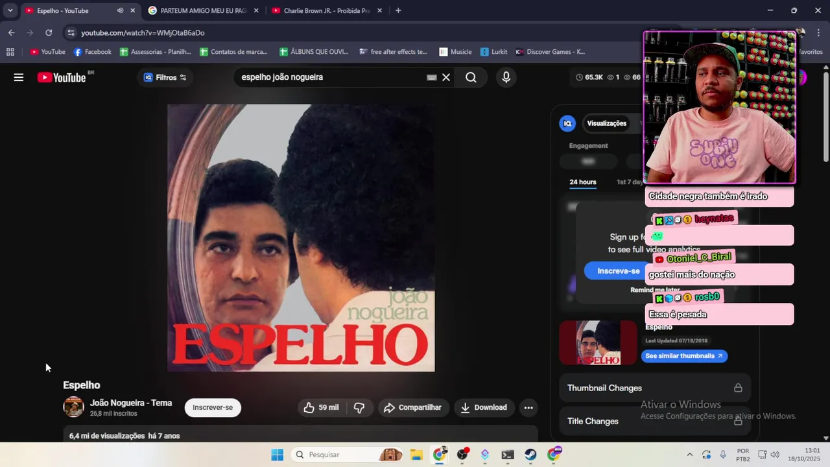
Task: Open the site information icon in address bar
Action: 71,32
